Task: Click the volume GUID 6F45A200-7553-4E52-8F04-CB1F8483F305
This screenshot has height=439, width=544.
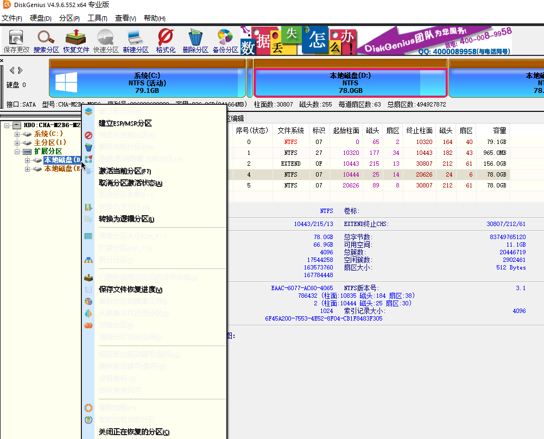Action: tap(324, 318)
